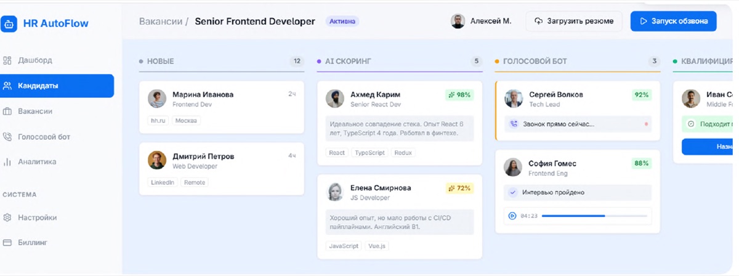Click the upload cloud icon in Загрузить резюме

[538, 21]
